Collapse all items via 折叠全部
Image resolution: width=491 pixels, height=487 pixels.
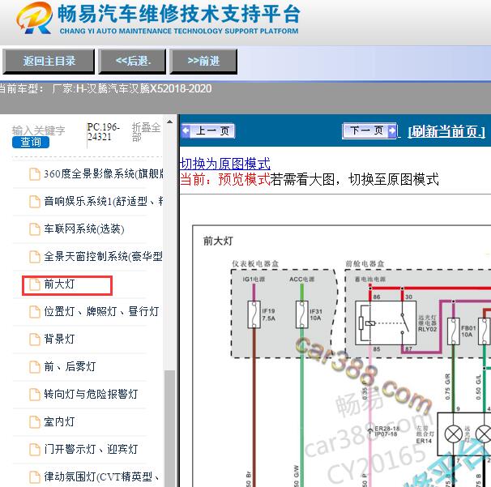coord(146,132)
